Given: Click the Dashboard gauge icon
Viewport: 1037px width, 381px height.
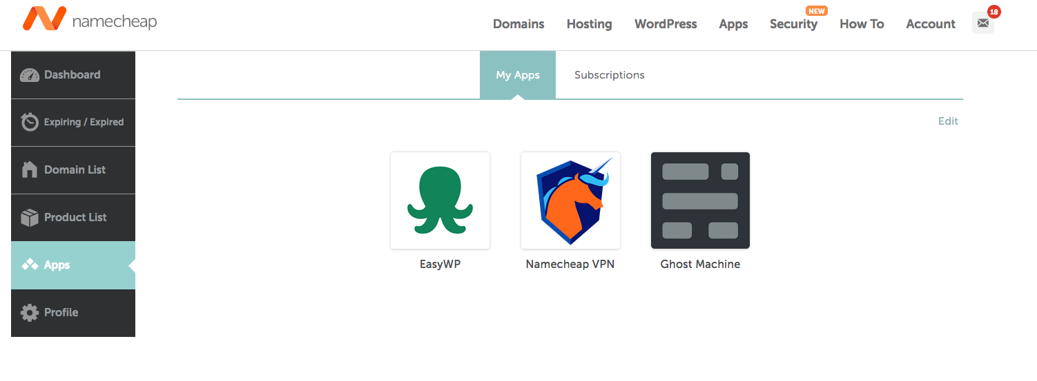Looking at the screenshot, I should pos(30,75).
